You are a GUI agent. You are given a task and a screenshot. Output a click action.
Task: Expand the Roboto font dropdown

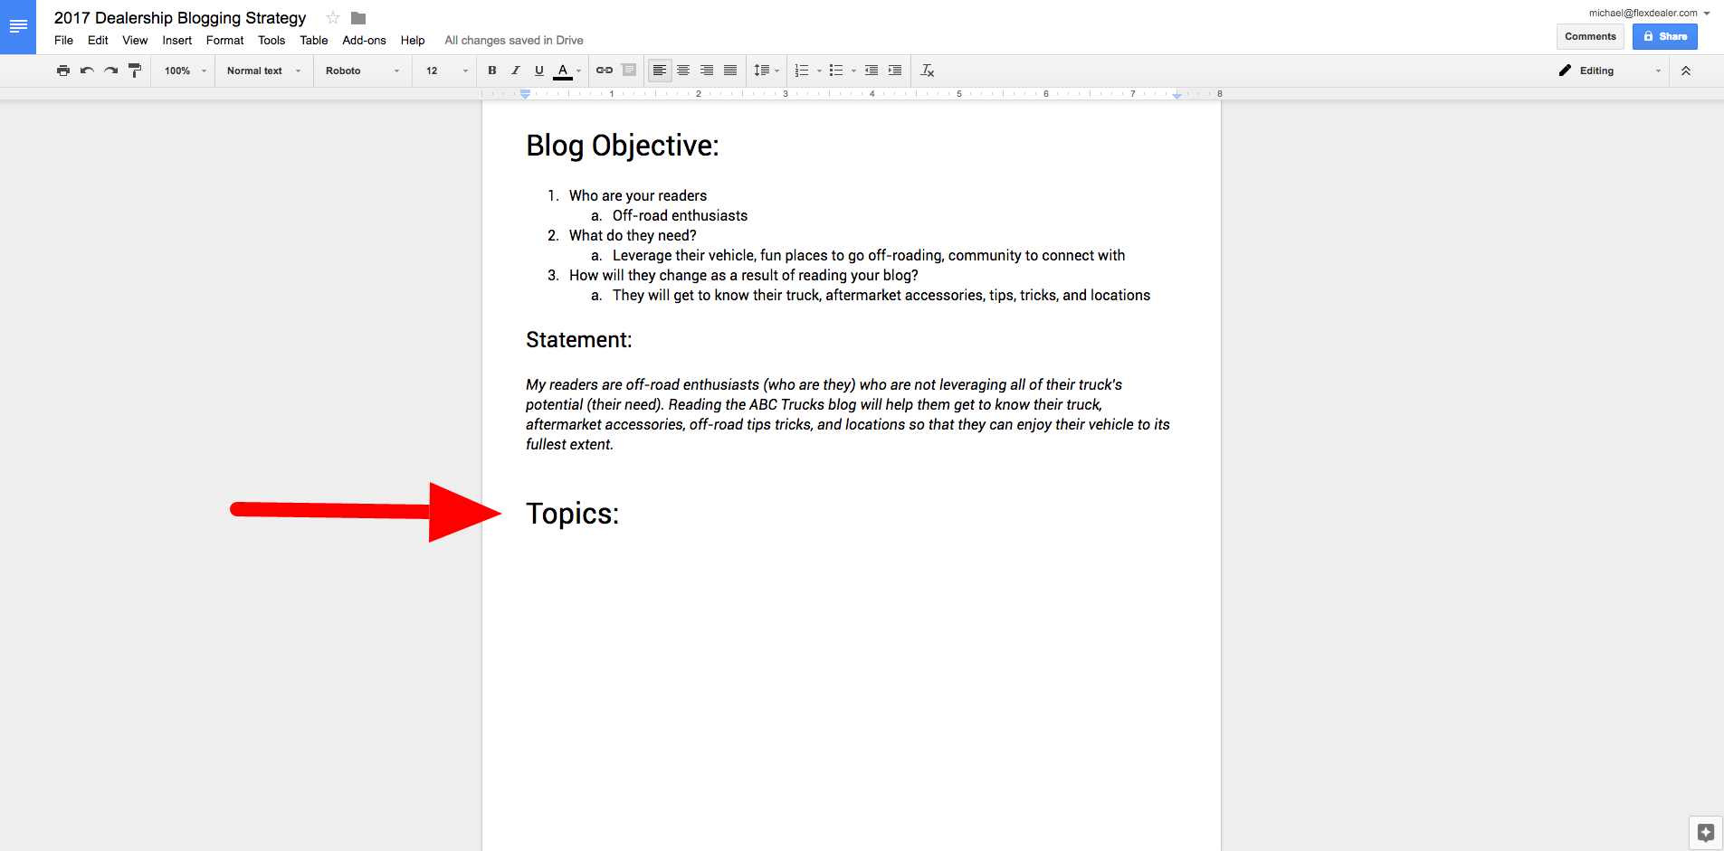coord(362,71)
